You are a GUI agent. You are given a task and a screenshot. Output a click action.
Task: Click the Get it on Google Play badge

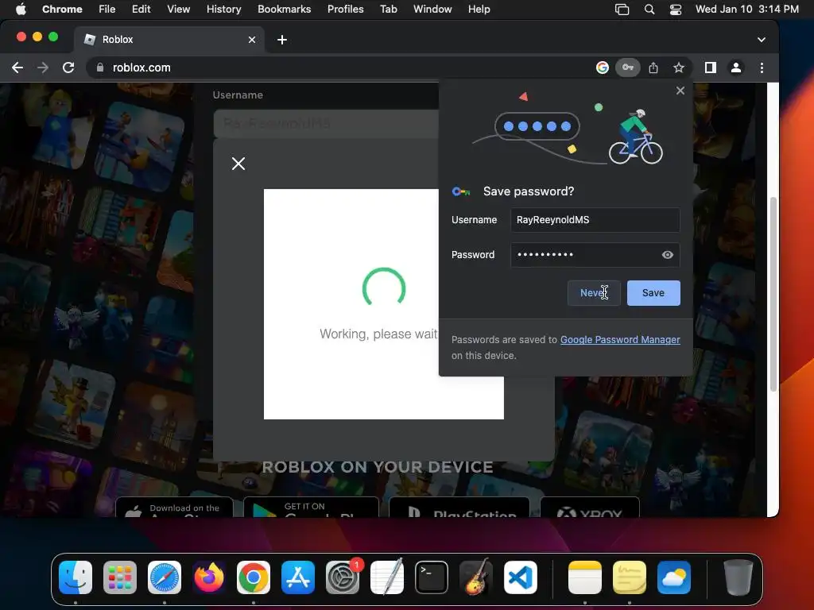click(x=311, y=508)
